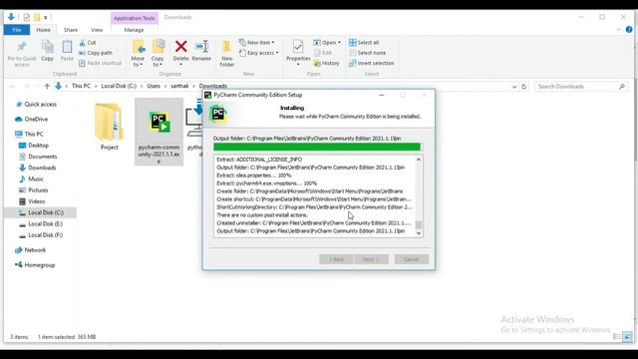638x359 pixels.
Task: Click Local Disk (C:) in address path
Action: pos(119,86)
